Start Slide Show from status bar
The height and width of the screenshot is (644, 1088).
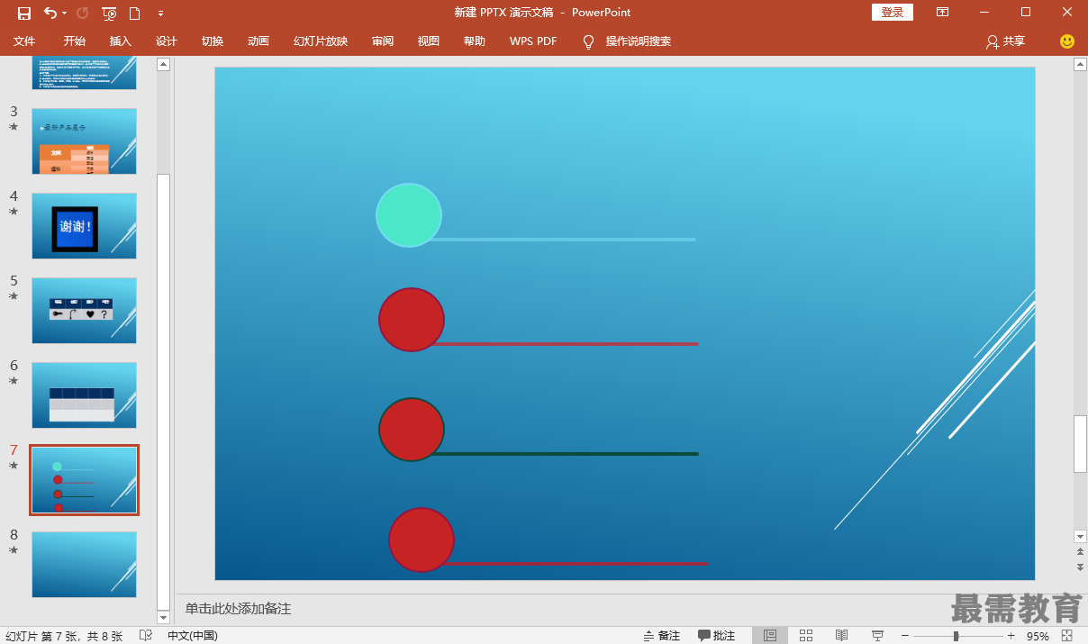(877, 636)
